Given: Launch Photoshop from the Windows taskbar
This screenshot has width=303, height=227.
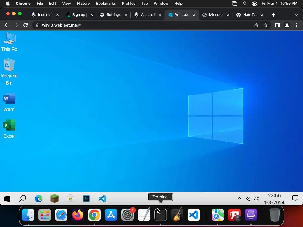Looking at the screenshot, I should 86,199.
